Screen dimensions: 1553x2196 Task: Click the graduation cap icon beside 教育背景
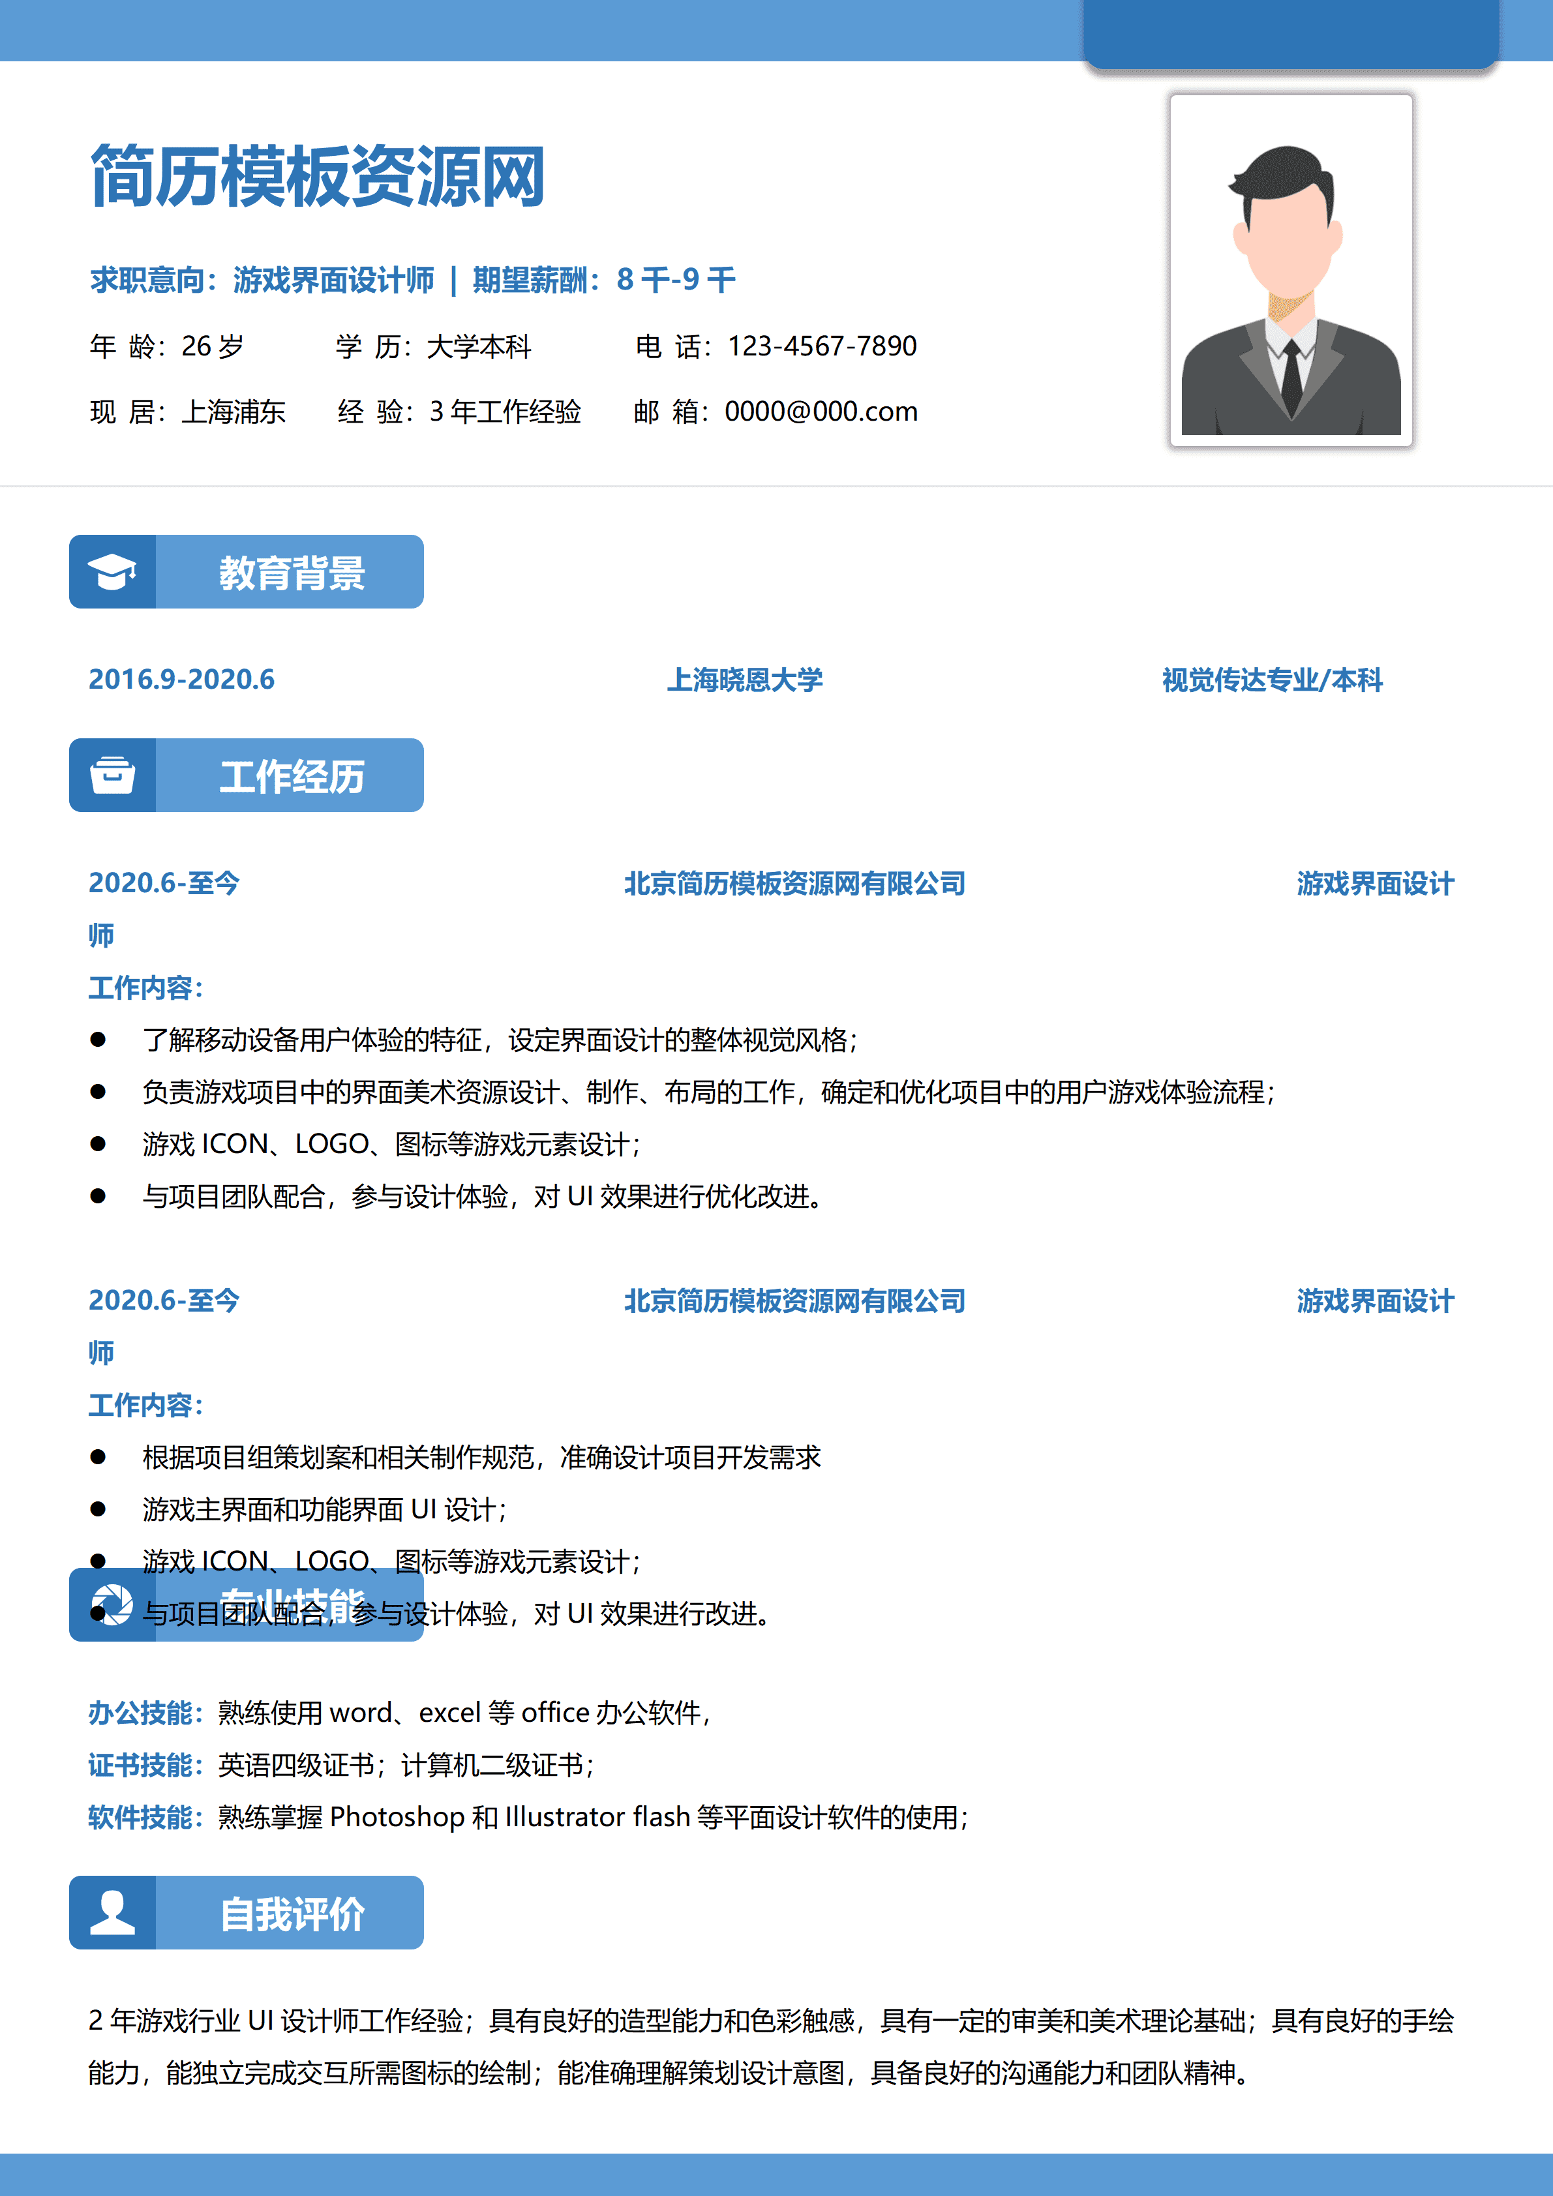tap(113, 571)
